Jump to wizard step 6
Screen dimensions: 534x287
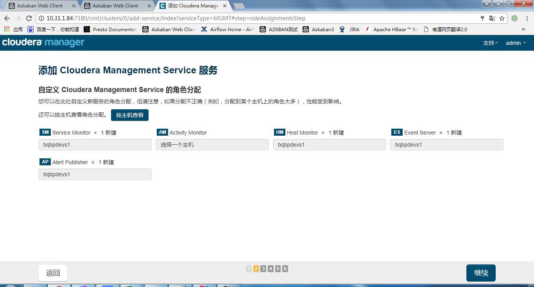point(285,269)
